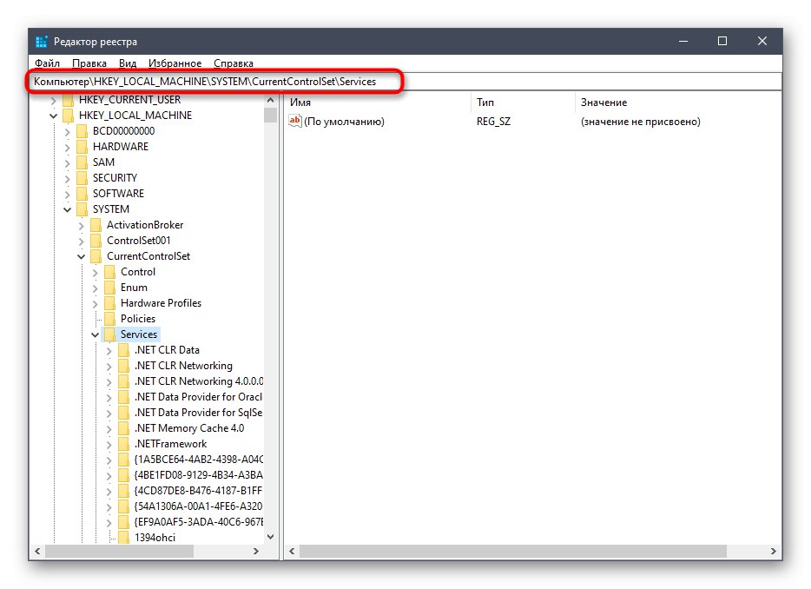Click the tree pane scroll-down arrow
This screenshot has width=811, height=589.
271,537
